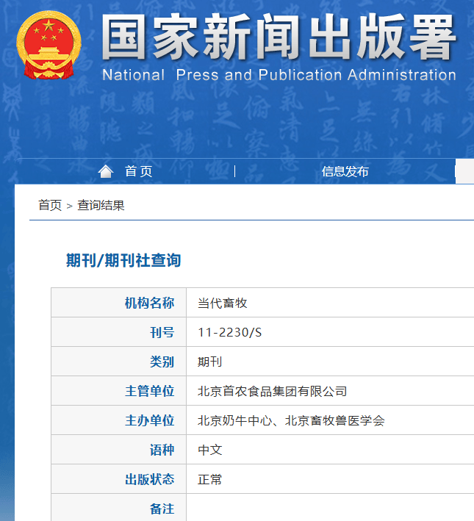Select the 期刊 value in 类别 row
The width and height of the screenshot is (474, 521).
tap(209, 362)
